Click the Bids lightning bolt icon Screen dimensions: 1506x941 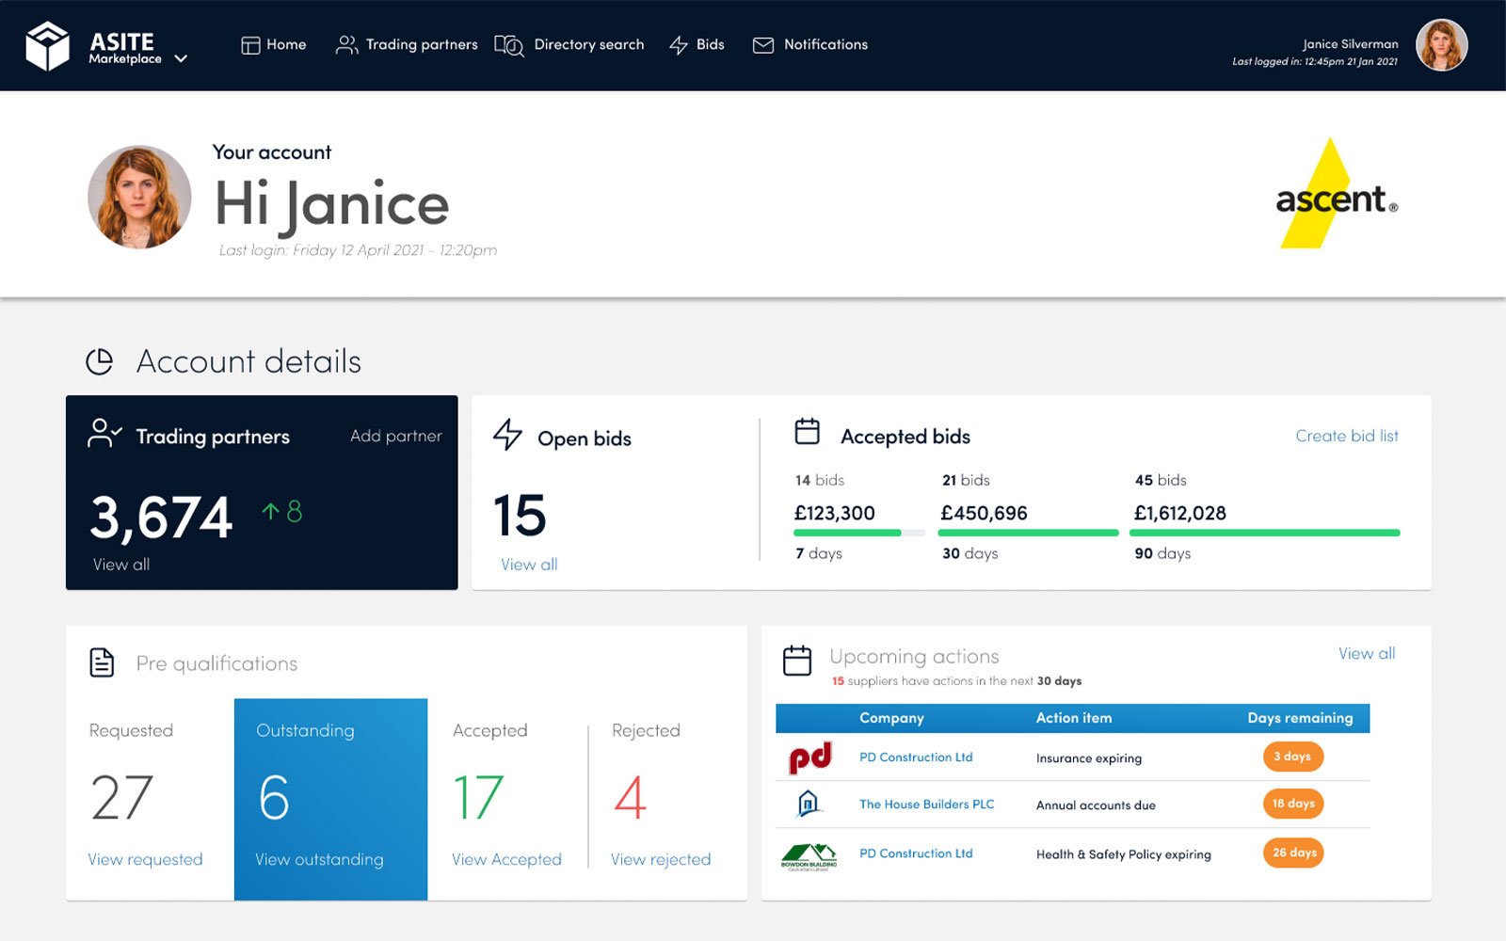point(679,45)
